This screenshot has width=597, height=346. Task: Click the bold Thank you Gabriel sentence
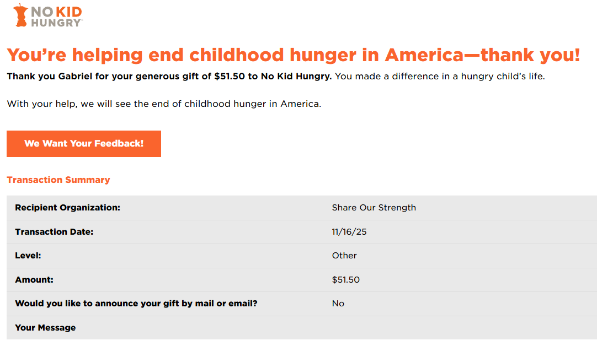169,77
